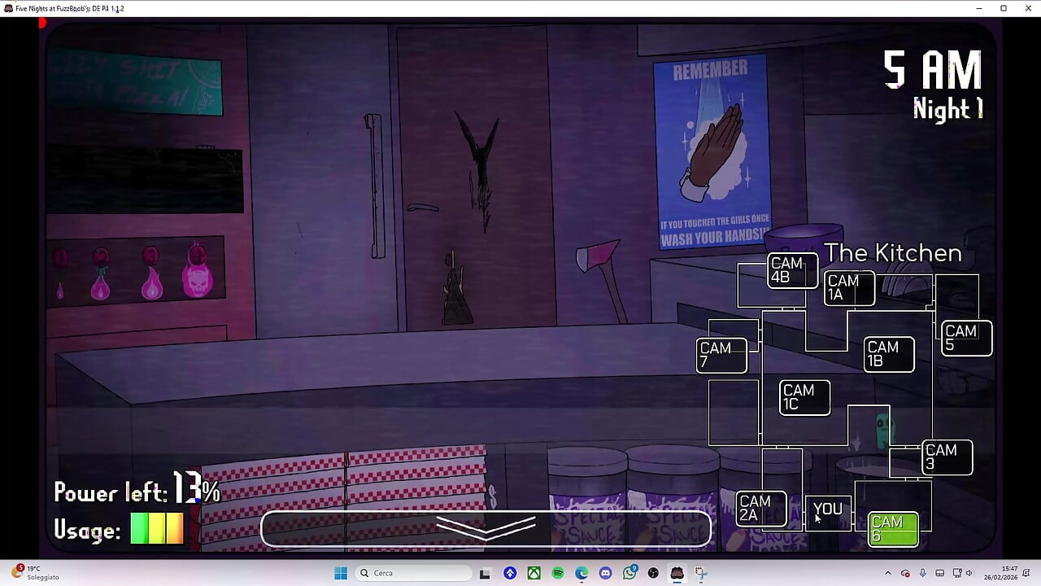Switch to camera CAM 1A
Image resolution: width=1041 pixels, height=586 pixels.
point(849,288)
